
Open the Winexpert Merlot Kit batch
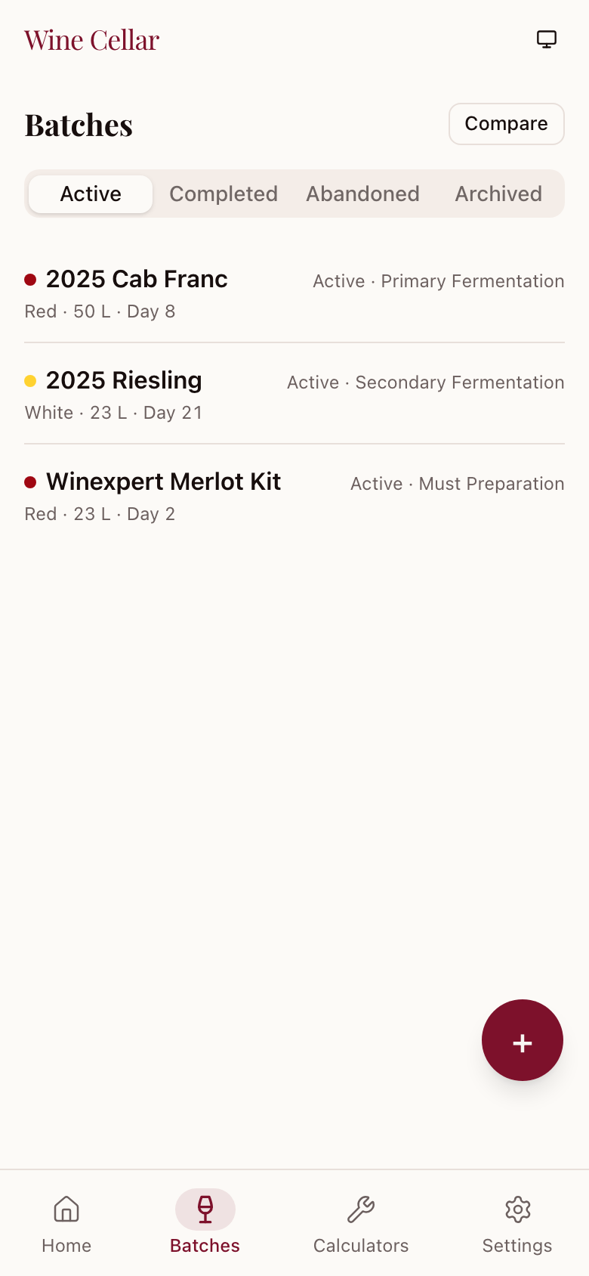(x=163, y=482)
